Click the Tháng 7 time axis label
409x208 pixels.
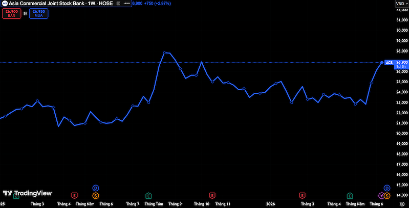click(133, 204)
